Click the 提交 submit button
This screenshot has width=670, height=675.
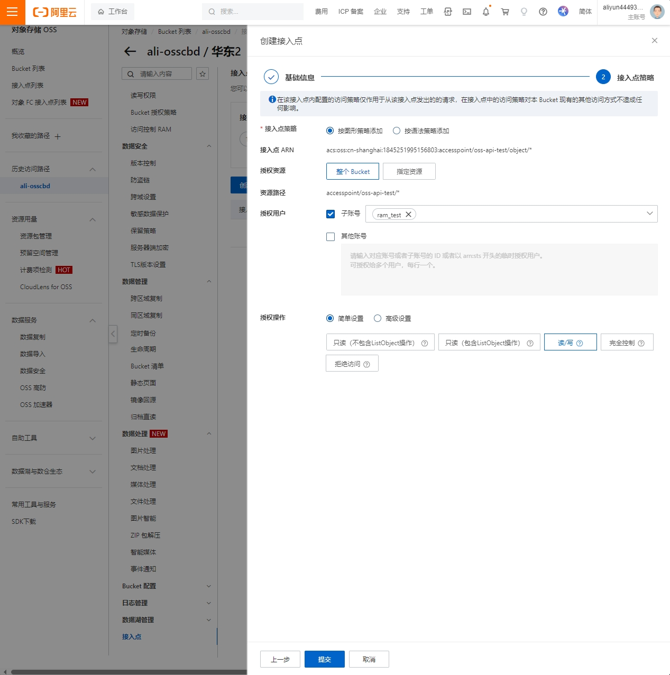[x=324, y=659]
